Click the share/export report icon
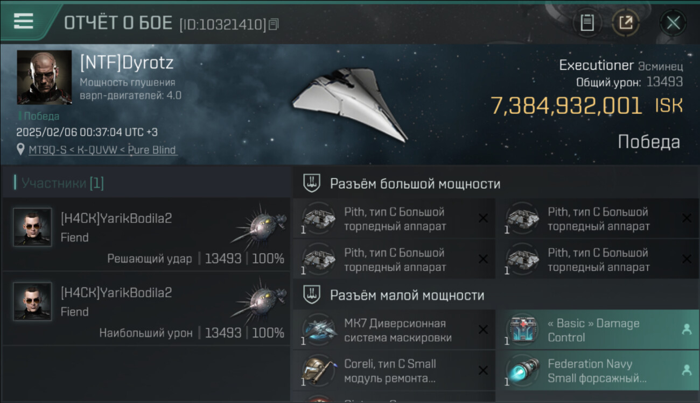This screenshot has width=700, height=403. click(625, 23)
